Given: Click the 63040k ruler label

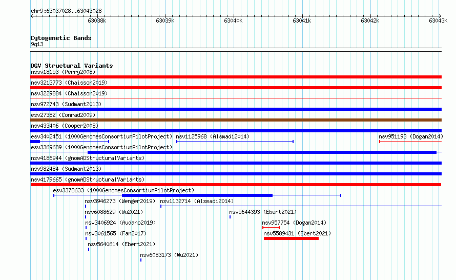Looking at the screenshot, I should click(x=233, y=21).
